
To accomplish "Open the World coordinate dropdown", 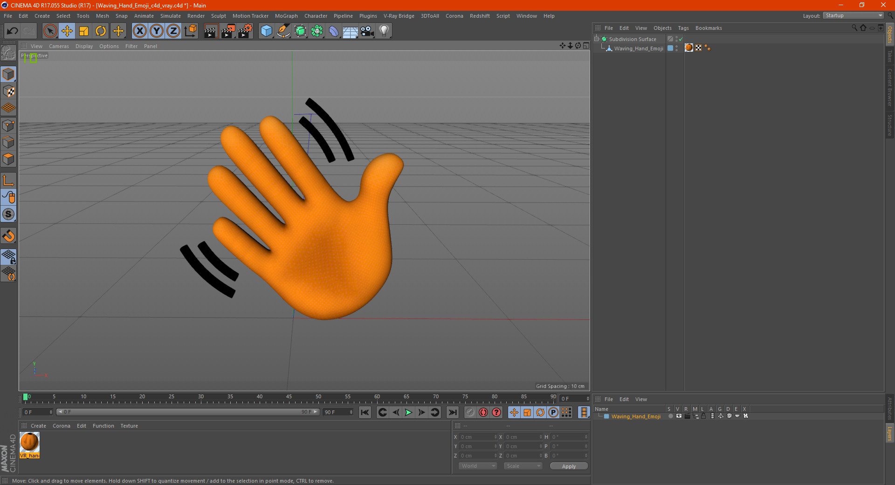I will pyautogui.click(x=478, y=466).
